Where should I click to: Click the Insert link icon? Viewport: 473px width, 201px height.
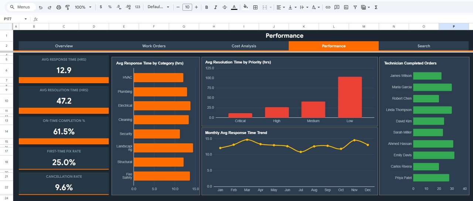[x=328, y=7]
